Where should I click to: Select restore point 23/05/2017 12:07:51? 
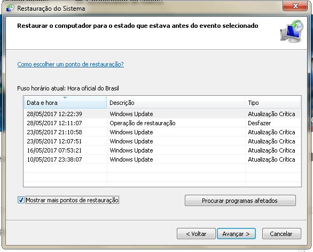point(162,141)
